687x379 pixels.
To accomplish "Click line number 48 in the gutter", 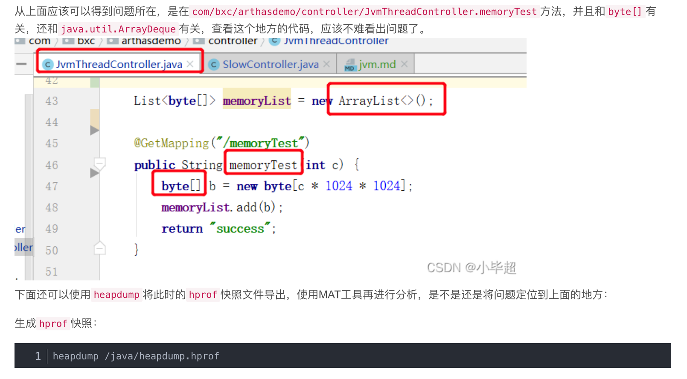I will click(x=52, y=208).
